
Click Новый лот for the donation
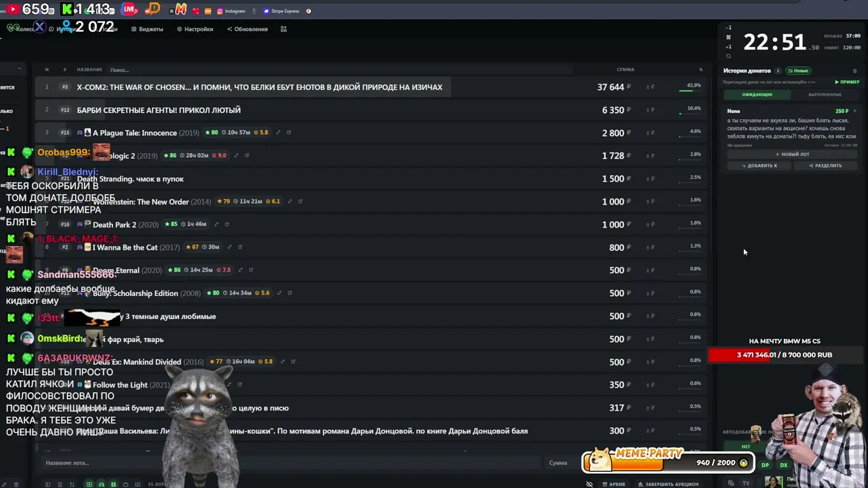pos(792,154)
